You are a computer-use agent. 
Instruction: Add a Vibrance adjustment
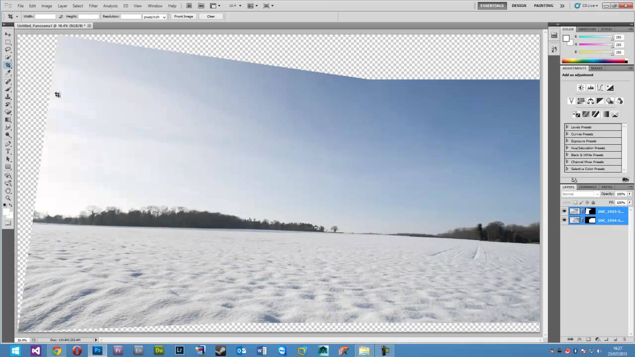pos(571,101)
